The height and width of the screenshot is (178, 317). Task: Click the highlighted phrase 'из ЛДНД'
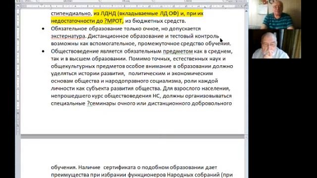pos(105,13)
